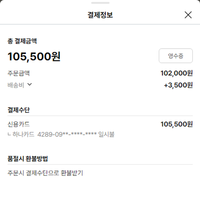Click the 결제정보 title text

click(x=100, y=15)
